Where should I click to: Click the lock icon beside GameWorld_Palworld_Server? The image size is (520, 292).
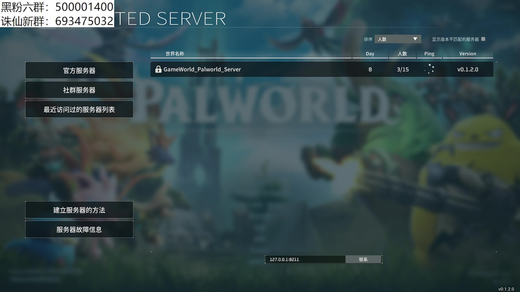coord(158,69)
